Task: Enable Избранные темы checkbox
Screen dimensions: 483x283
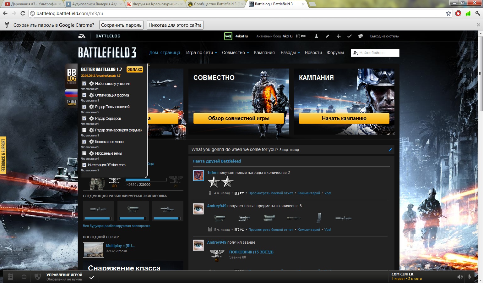Action: pos(84,153)
